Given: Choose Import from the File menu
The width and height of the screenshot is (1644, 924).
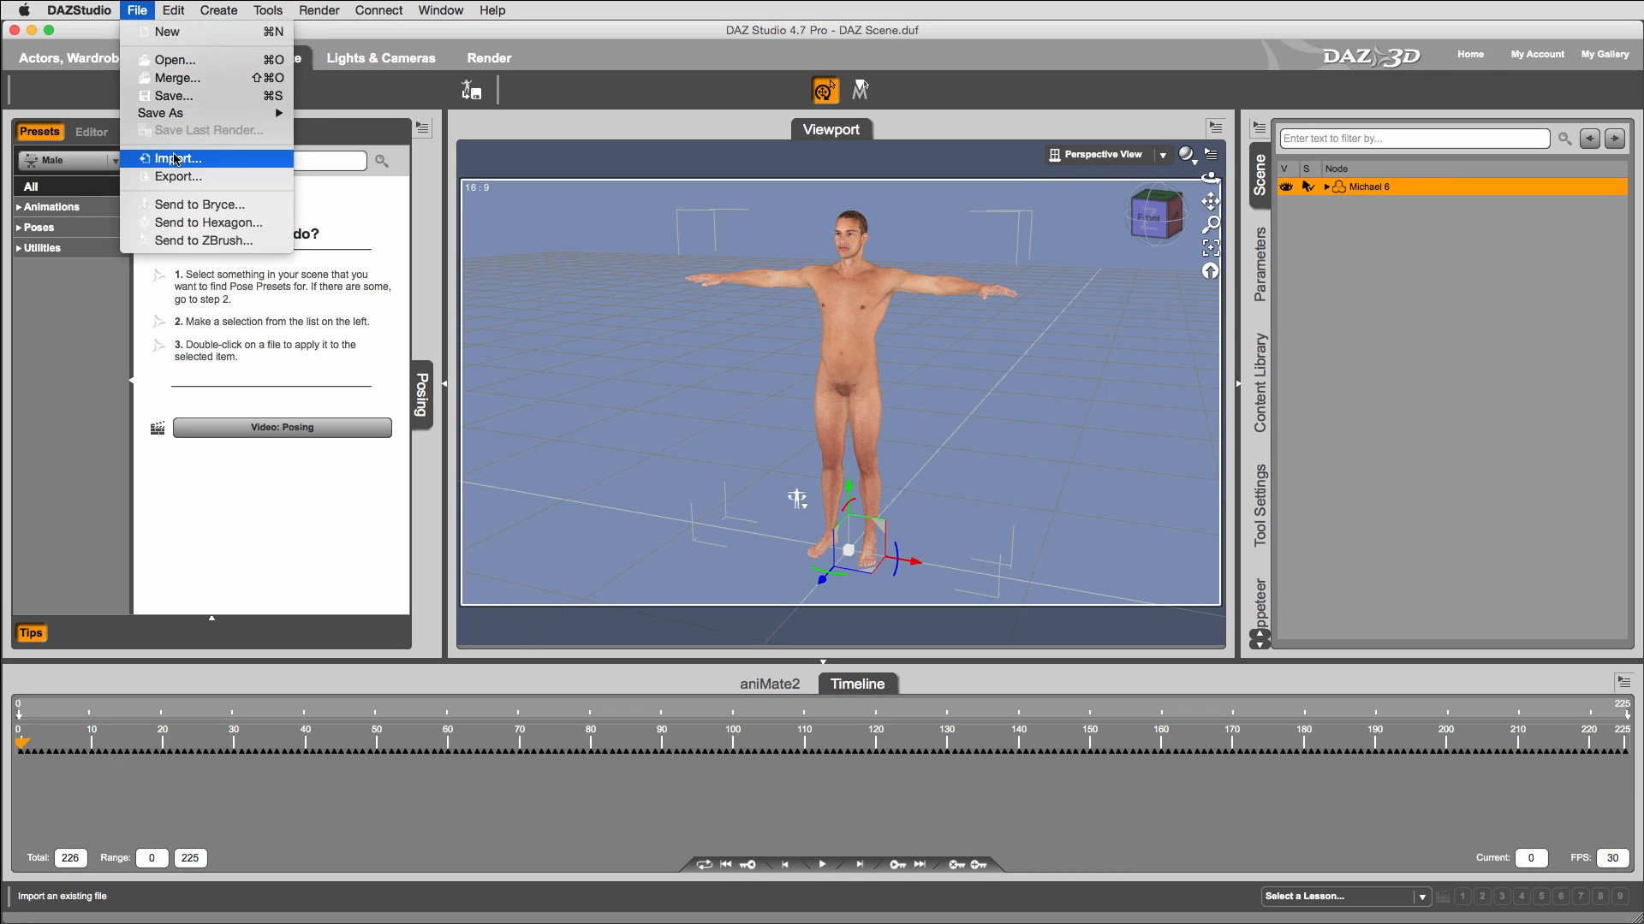Looking at the screenshot, I should (206, 158).
